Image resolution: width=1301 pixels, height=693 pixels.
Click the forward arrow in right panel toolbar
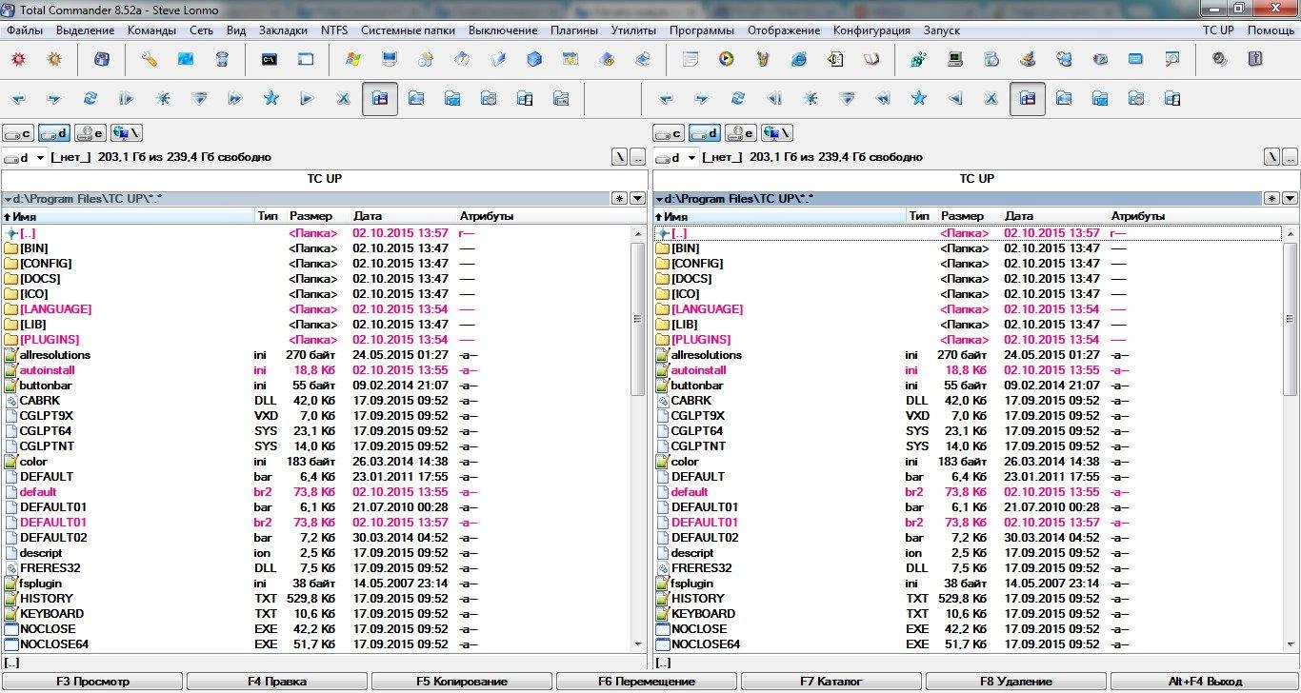pos(702,98)
